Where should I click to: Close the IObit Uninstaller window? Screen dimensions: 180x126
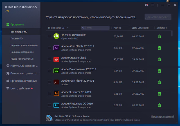(175, 5)
